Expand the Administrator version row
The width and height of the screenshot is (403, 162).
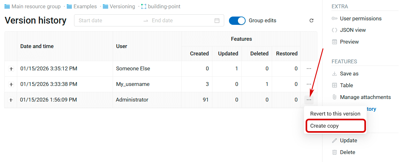click(11, 100)
